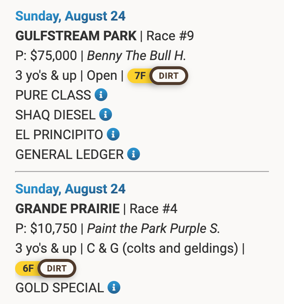Select the SHAQ DIESEL horse name

pos(55,115)
